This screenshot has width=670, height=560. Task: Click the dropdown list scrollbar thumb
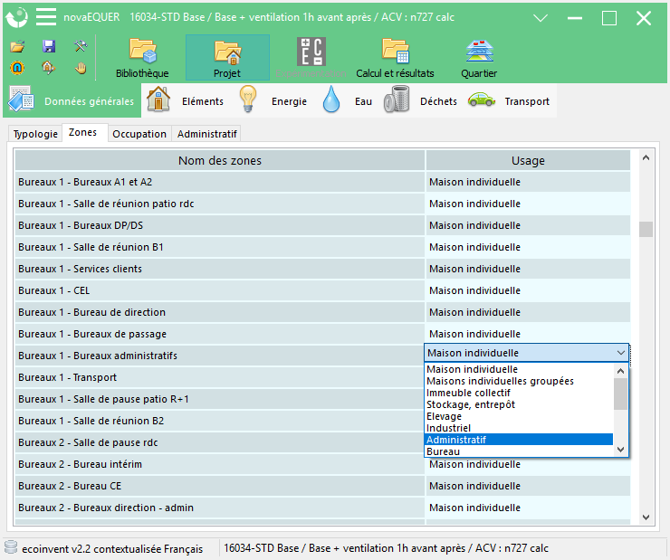(620, 394)
